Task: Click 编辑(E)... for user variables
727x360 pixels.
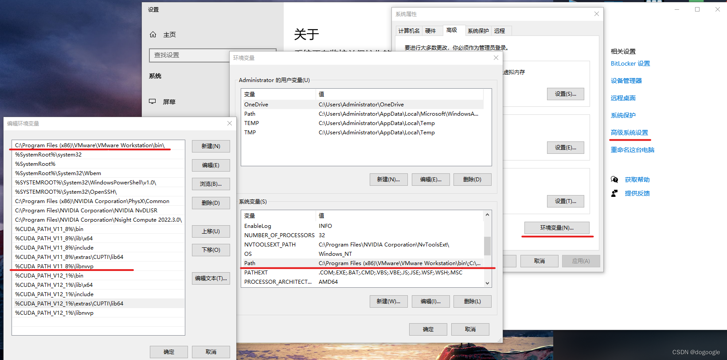Action: 431,180
